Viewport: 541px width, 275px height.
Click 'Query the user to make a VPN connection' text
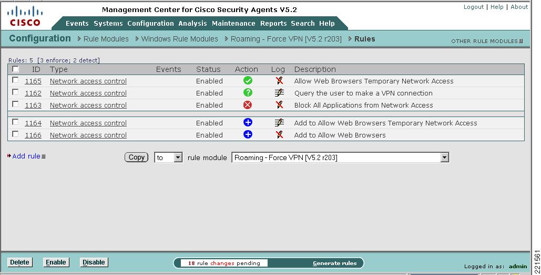[x=363, y=93]
